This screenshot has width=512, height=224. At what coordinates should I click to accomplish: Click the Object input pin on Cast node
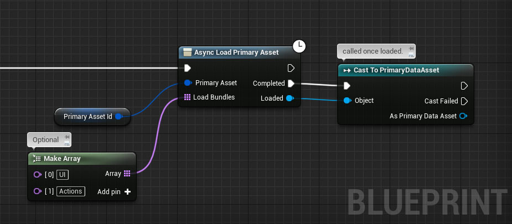(347, 101)
